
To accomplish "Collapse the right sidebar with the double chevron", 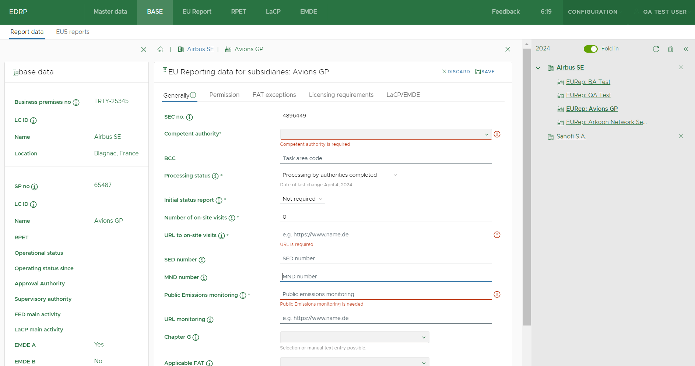I will coord(686,49).
